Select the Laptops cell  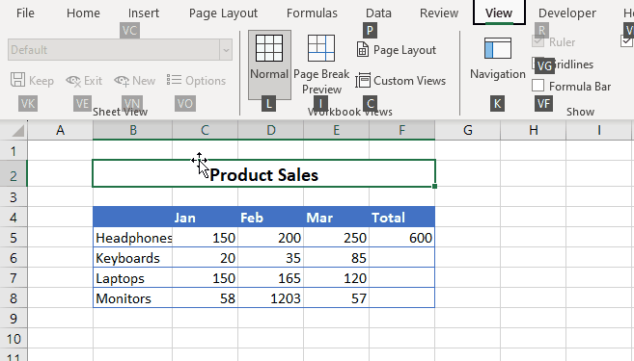(132, 278)
